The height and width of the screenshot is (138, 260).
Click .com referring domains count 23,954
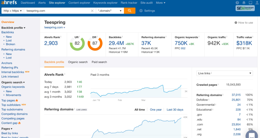(x=236, y=124)
